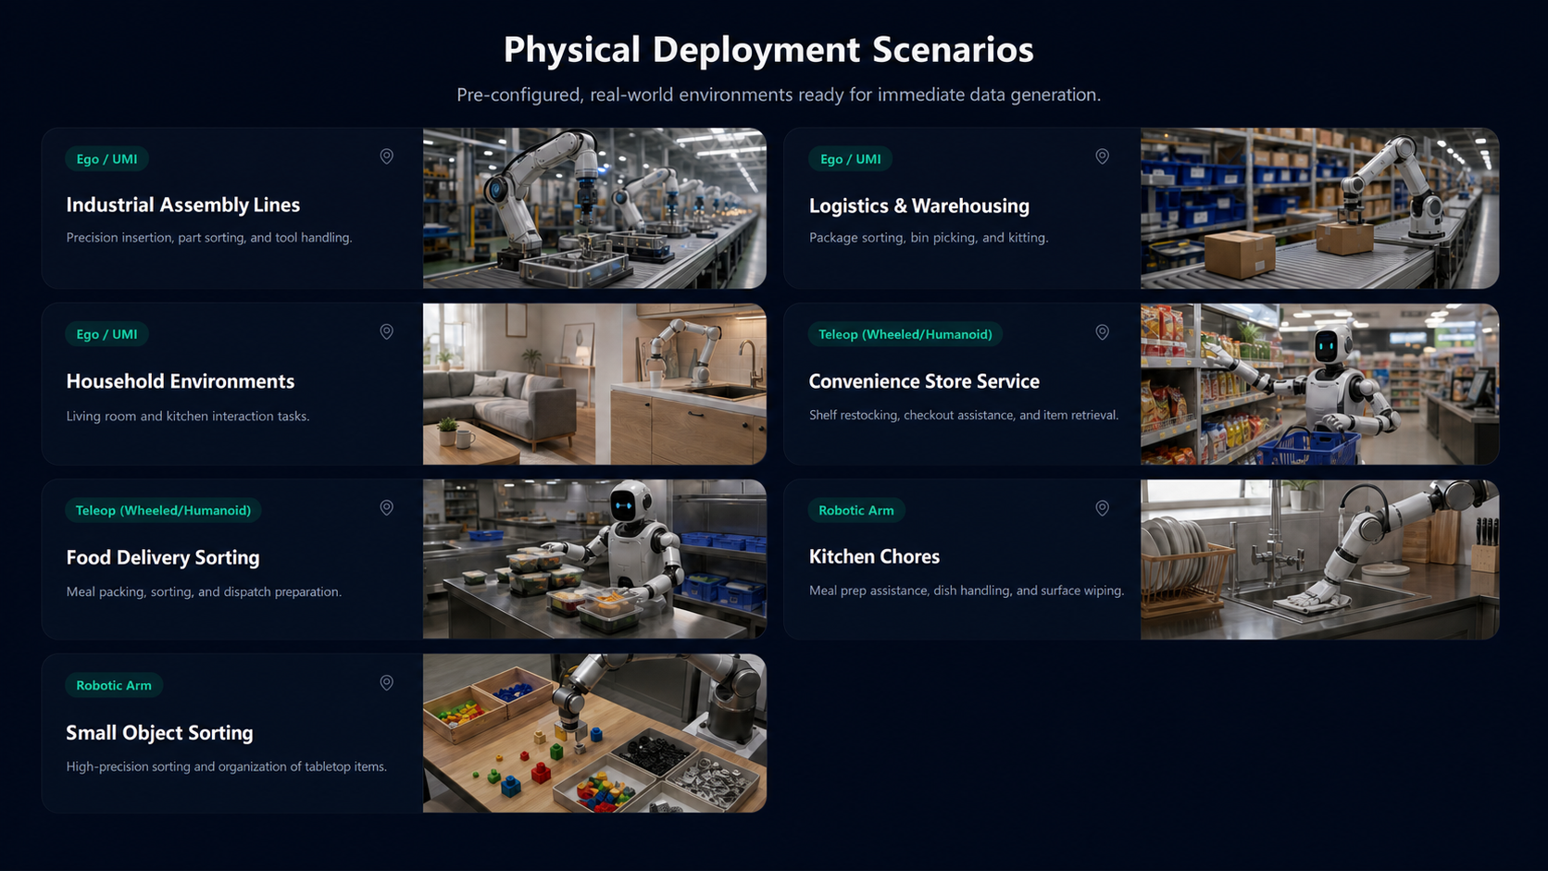Open the colored blocks sorting thumbnail
Screen dimensions: 1548x871
click(x=594, y=733)
